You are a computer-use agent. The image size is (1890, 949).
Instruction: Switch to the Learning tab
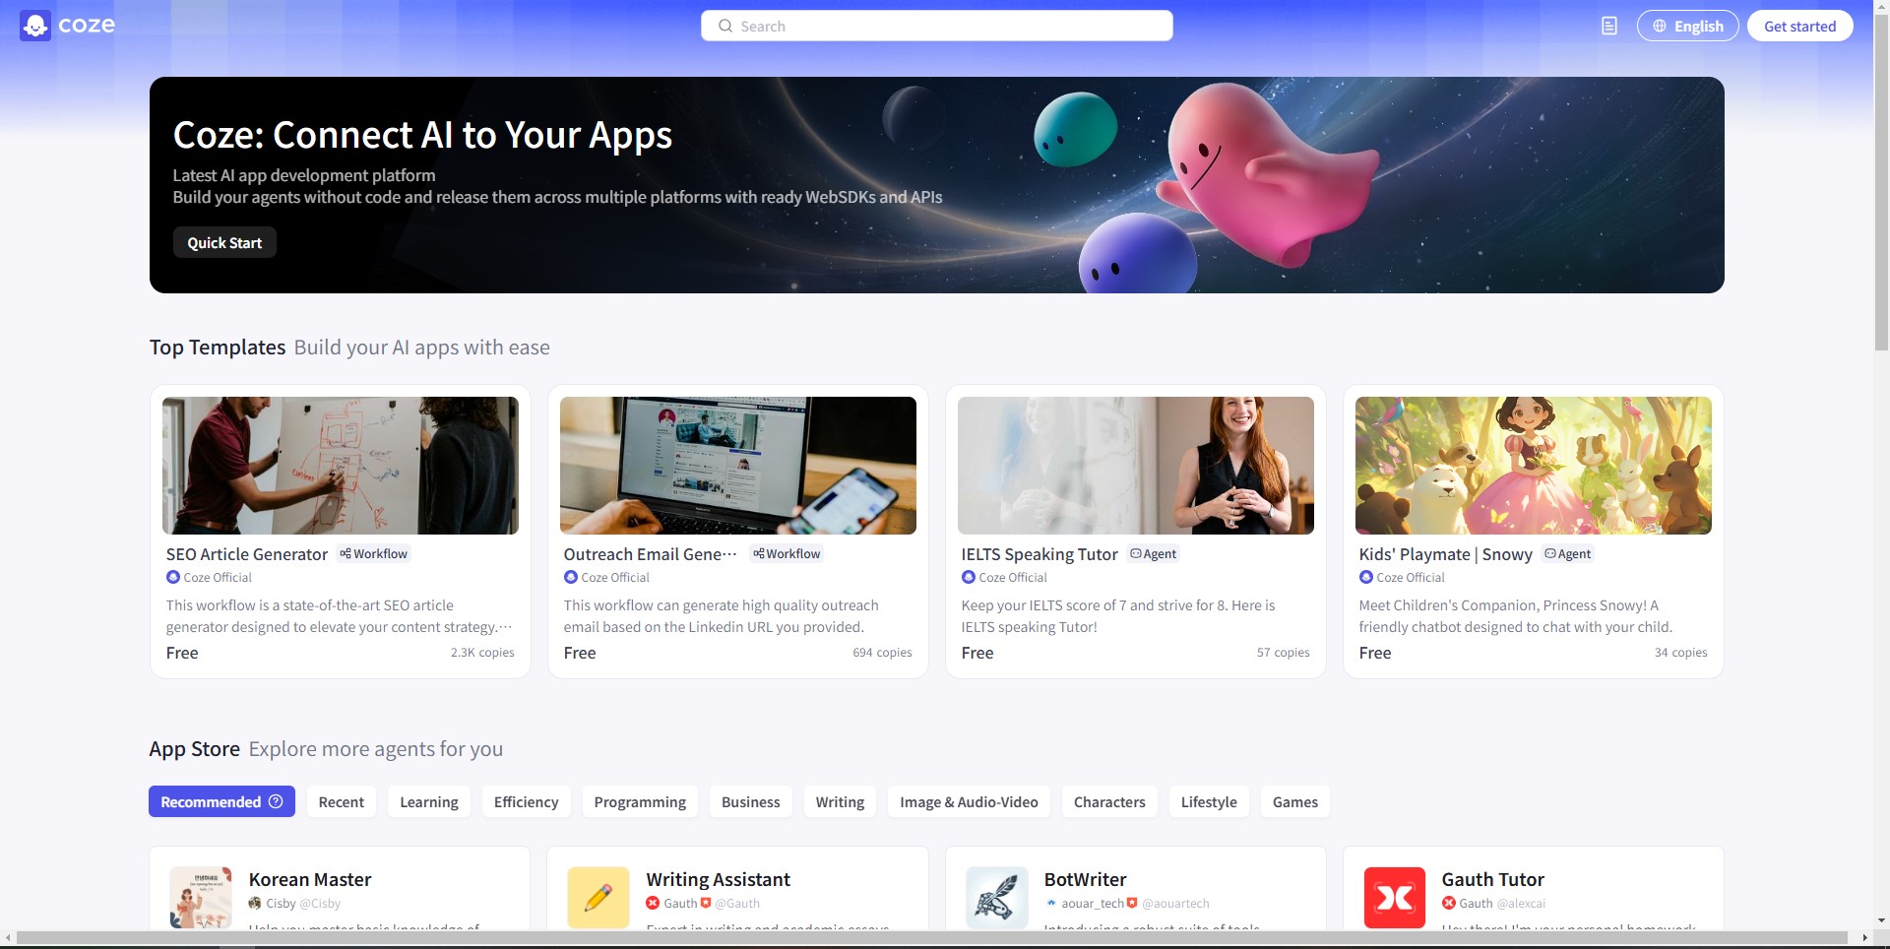click(x=429, y=801)
